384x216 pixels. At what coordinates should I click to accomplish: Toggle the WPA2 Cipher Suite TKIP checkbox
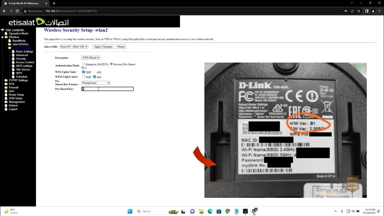click(x=83, y=77)
